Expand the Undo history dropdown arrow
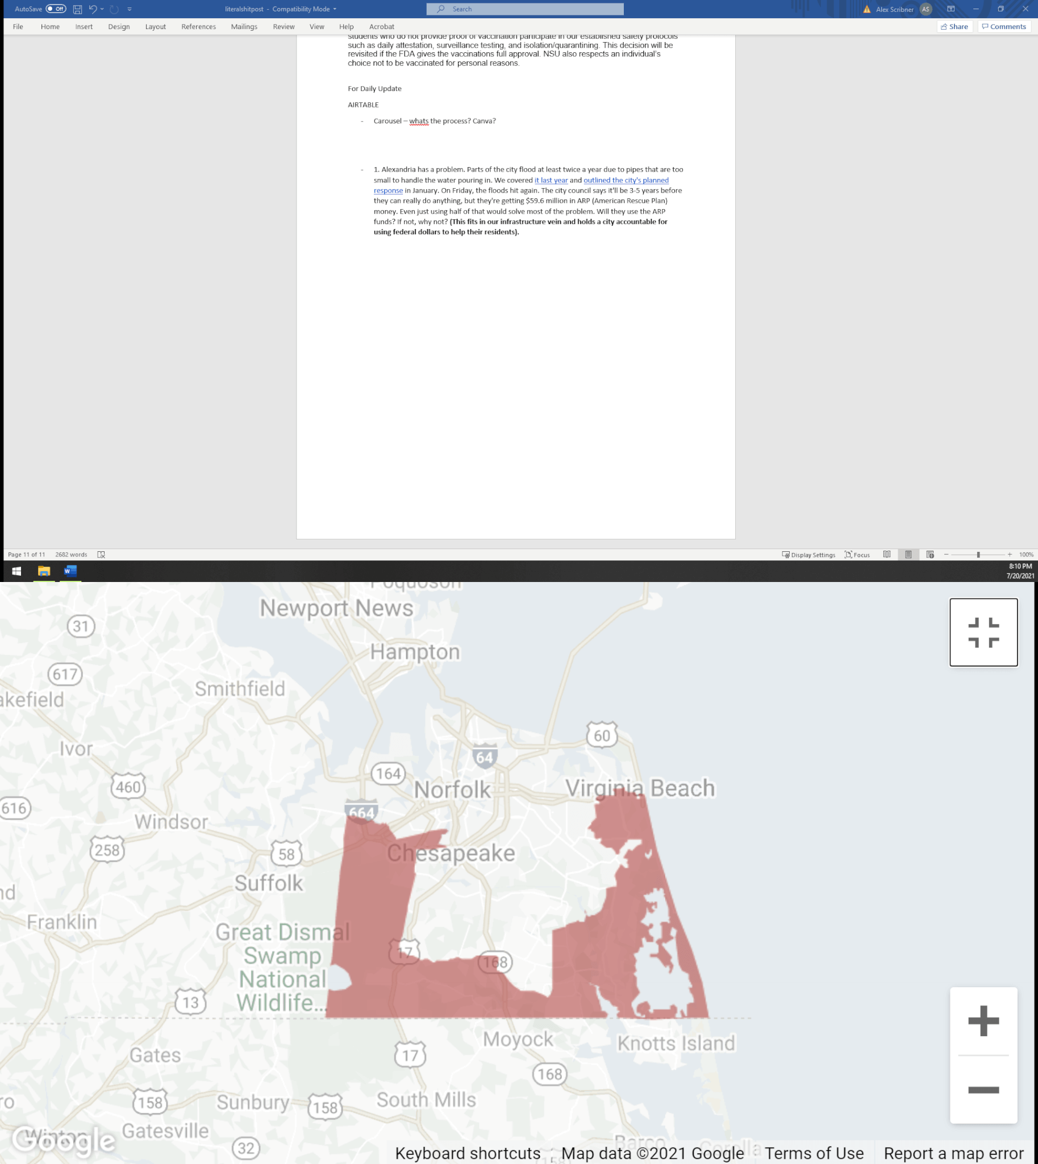 click(x=102, y=9)
